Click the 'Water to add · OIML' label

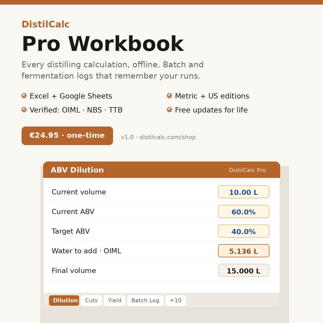86,251
